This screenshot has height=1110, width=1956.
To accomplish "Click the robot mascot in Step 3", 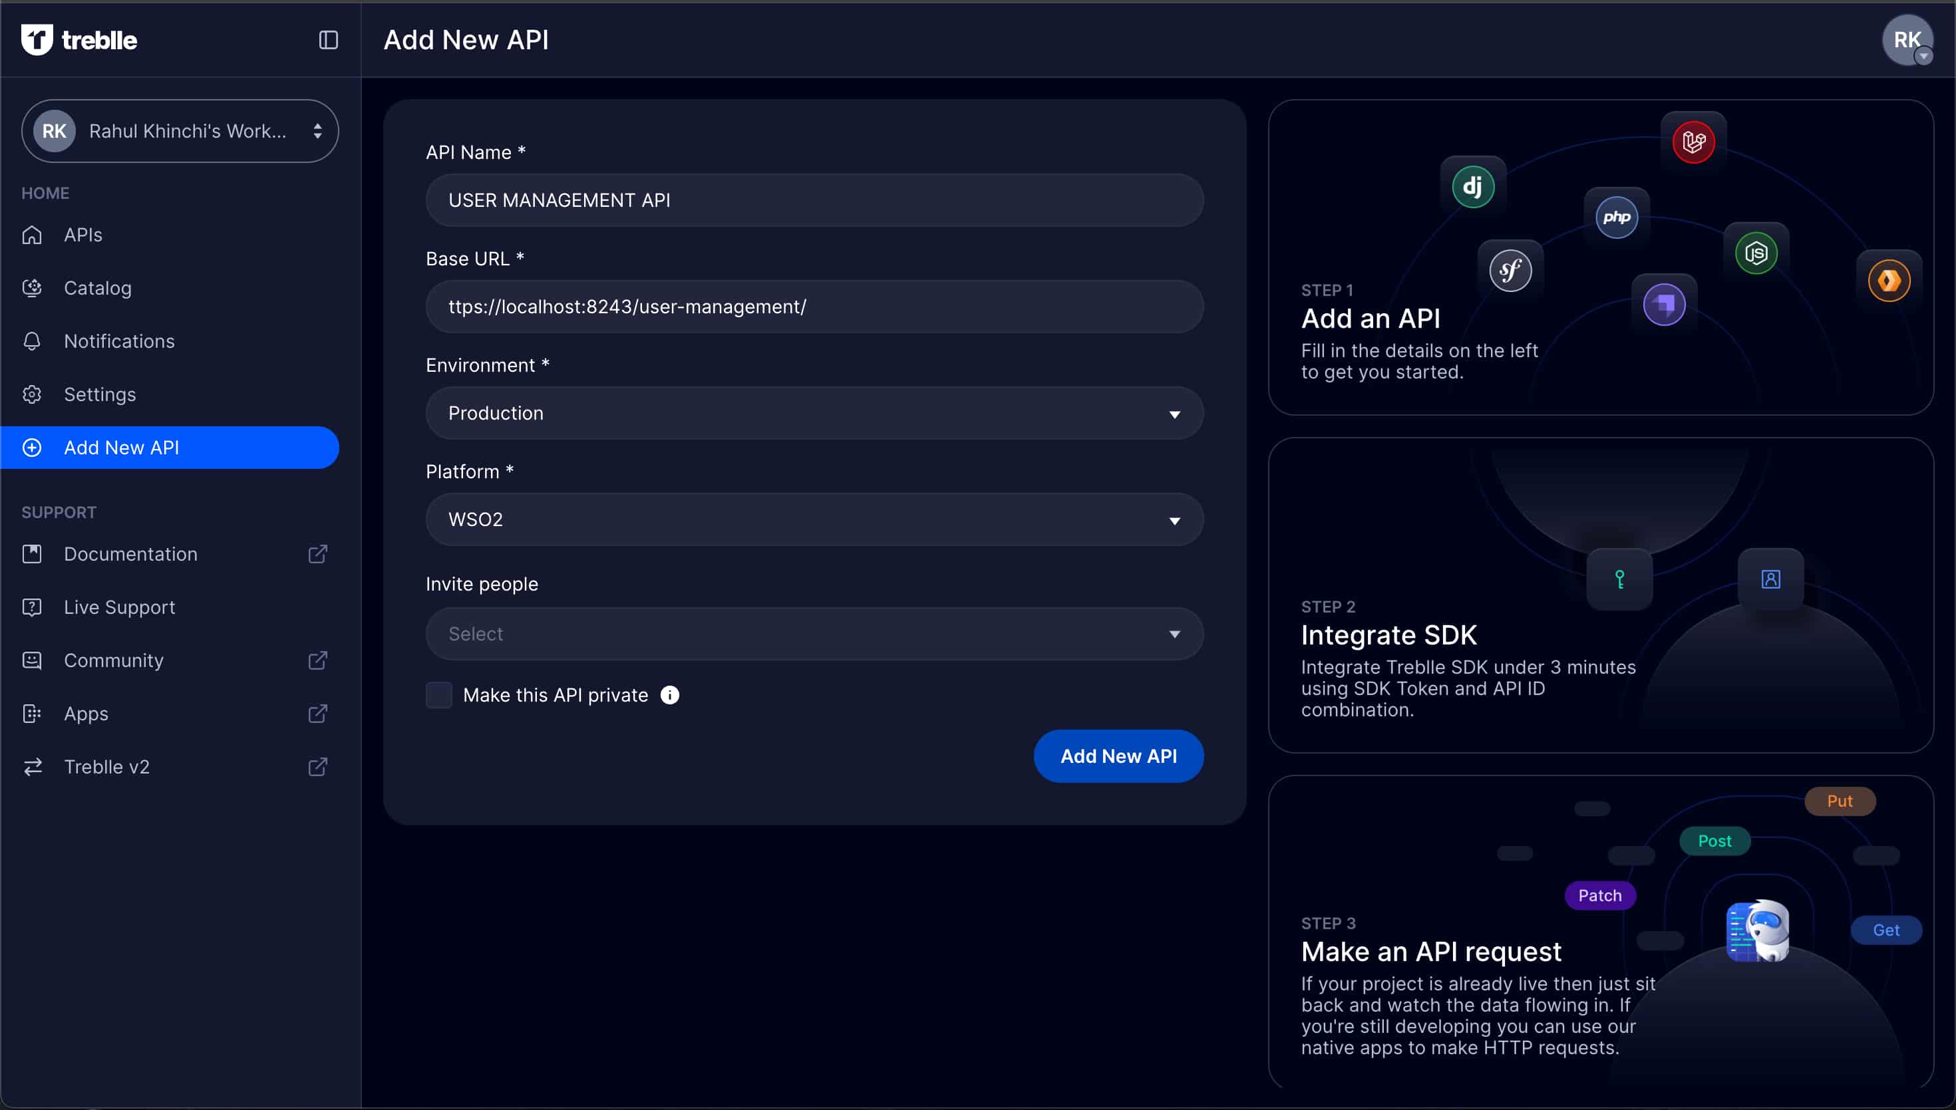I will (x=1758, y=931).
